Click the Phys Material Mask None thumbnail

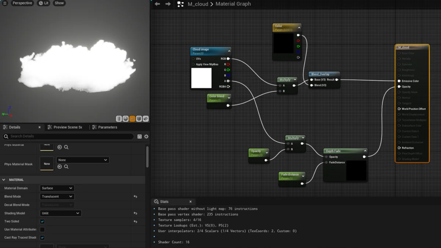tap(47, 163)
